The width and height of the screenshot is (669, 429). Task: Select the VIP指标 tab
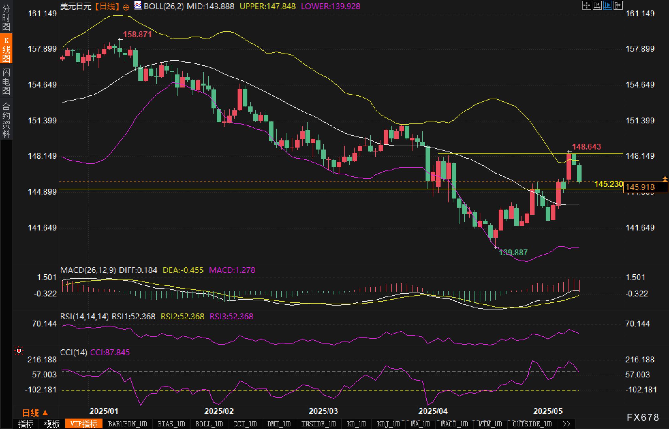(84, 424)
